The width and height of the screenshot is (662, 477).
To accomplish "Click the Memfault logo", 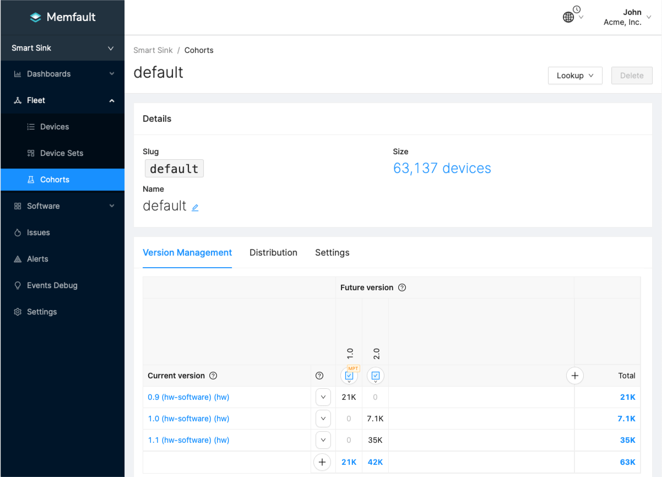I will click(62, 17).
